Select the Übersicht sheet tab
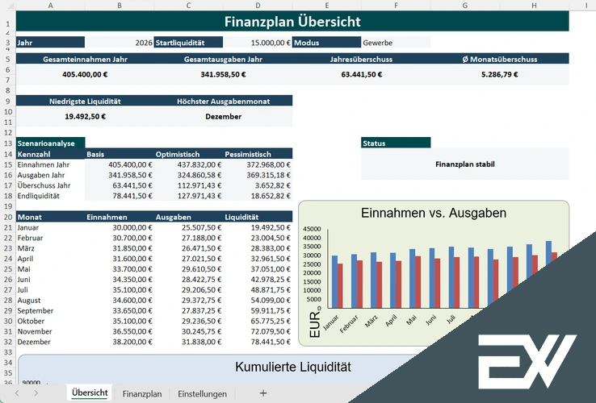Image resolution: width=596 pixels, height=403 pixels. [x=90, y=393]
